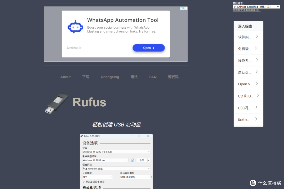Image resolution: width=284 pixels, height=189 pixels.
Task: Click the 操作系... sidebar entry text
Action: 245,61
